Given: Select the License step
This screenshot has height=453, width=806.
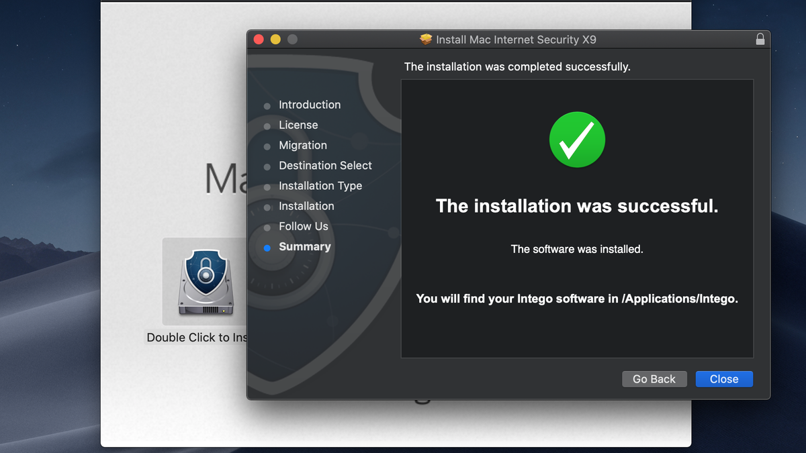Looking at the screenshot, I should coord(298,125).
